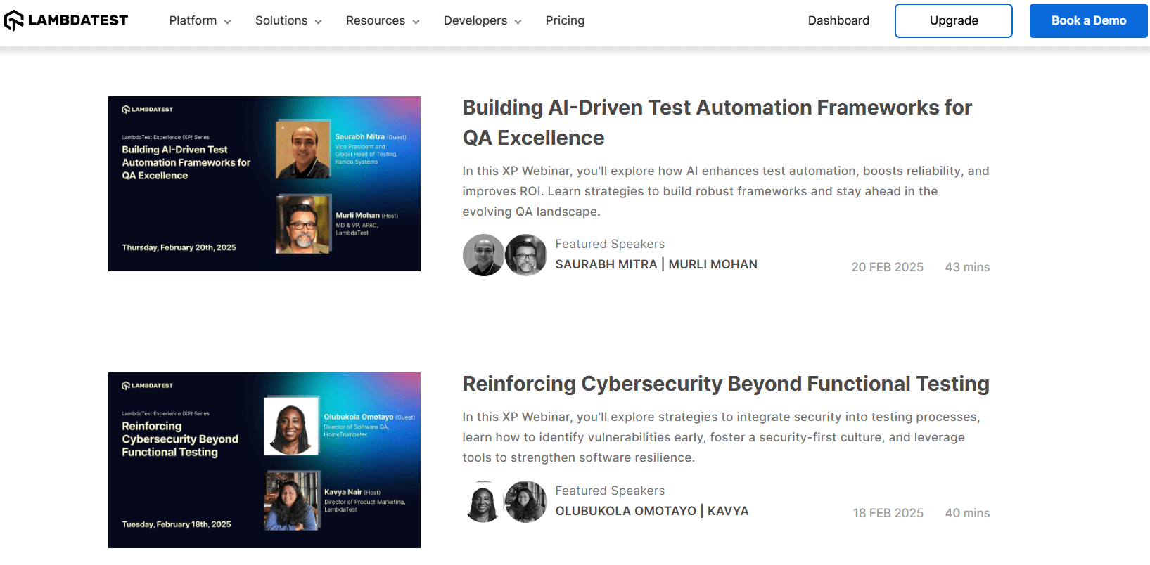Select OLUBUKOLA OMOTAYO | KAVYA speaker names
The width and height of the screenshot is (1150, 565).
pyautogui.click(x=652, y=511)
